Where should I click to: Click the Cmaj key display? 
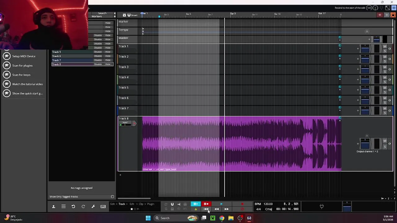pos(269,209)
